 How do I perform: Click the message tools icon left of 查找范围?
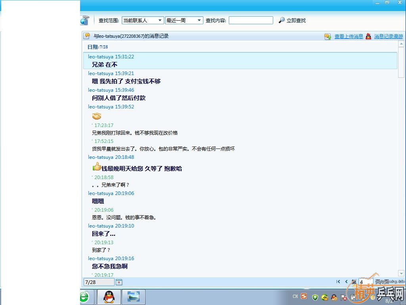[85, 21]
